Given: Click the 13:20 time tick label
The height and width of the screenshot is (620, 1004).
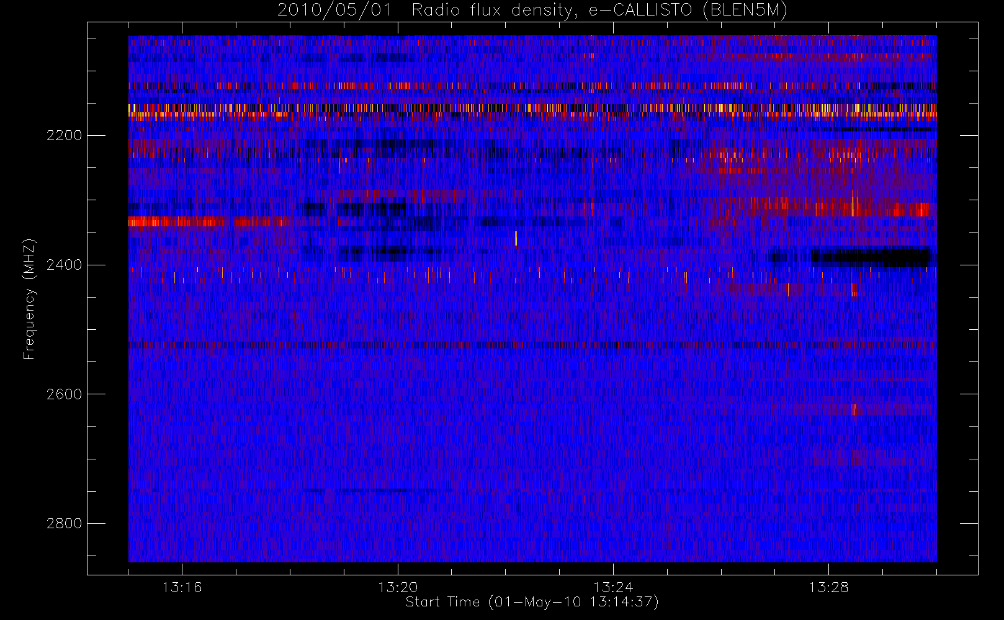Looking at the screenshot, I should 398,587.
